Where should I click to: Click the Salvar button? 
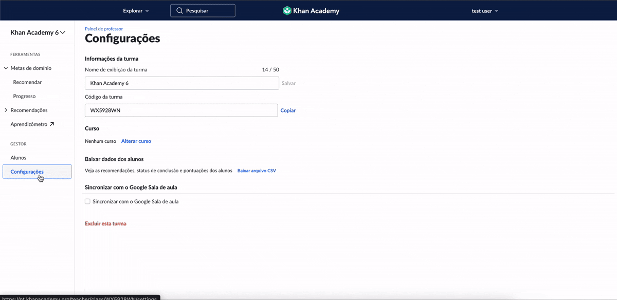coord(288,83)
